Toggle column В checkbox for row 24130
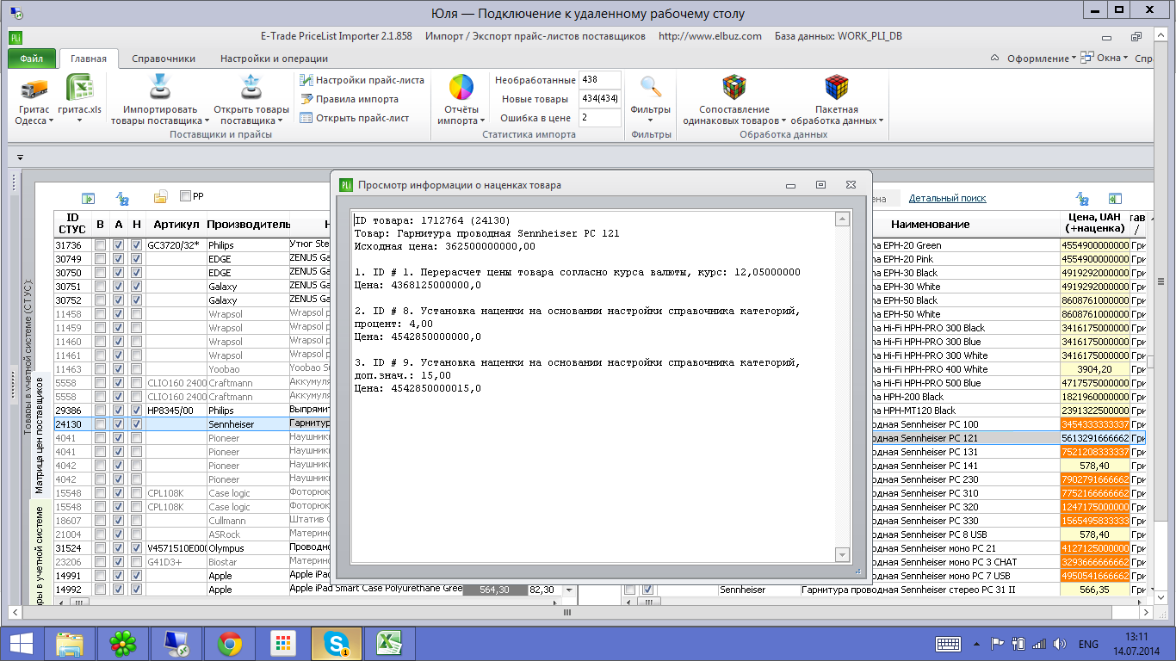The height and width of the screenshot is (661, 1176). (101, 424)
